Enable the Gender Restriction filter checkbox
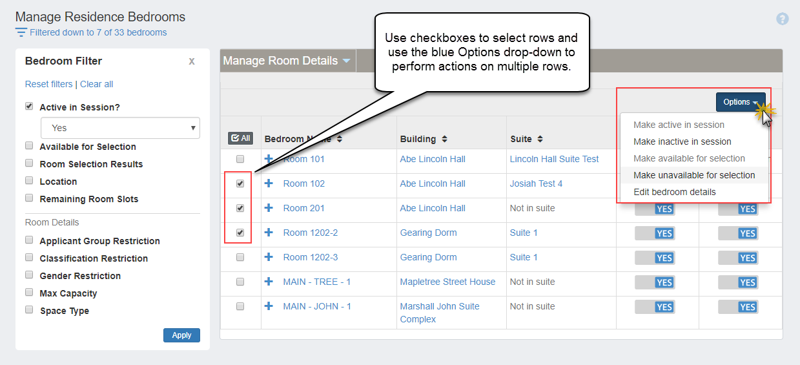This screenshot has width=800, height=365. (x=29, y=275)
